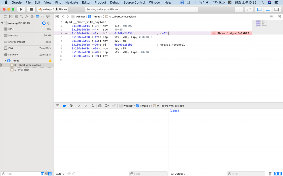Open the Editor menu
The height and width of the screenshot is (176, 283).
(x=86, y=2)
